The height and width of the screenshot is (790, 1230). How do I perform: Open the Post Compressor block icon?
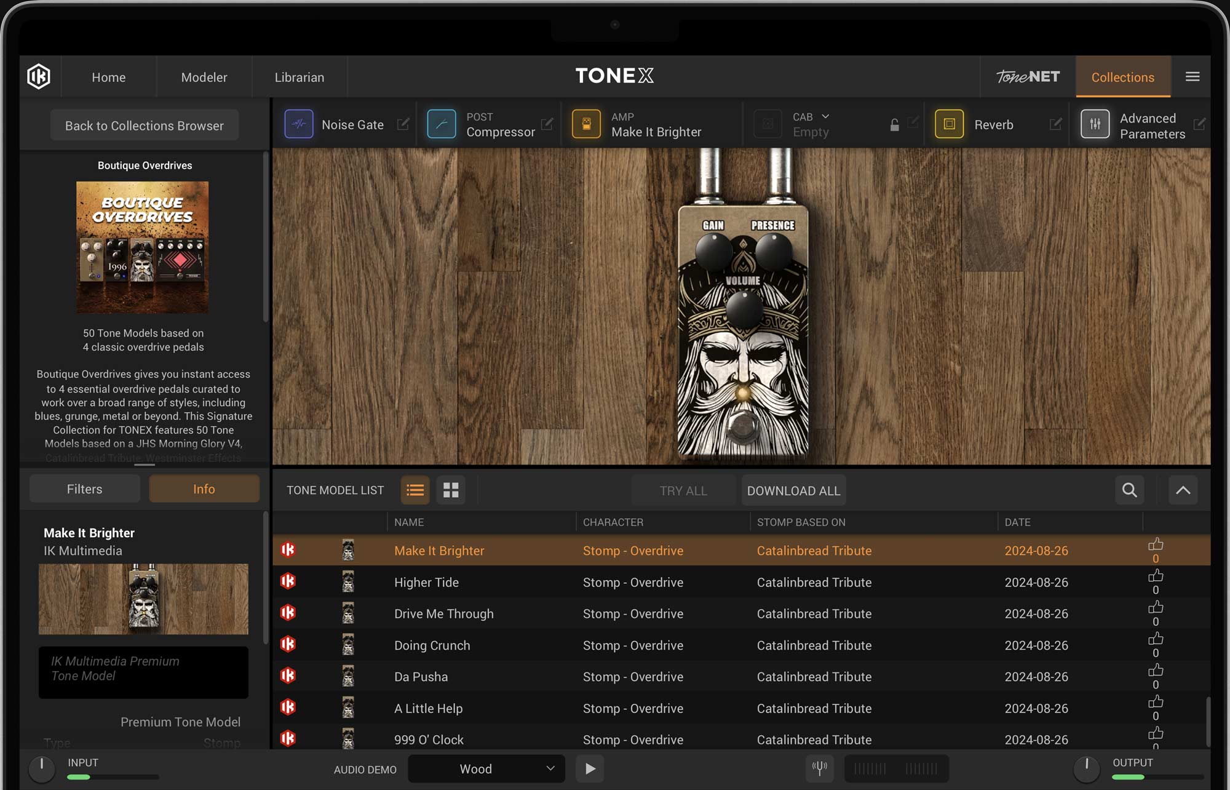pos(442,124)
